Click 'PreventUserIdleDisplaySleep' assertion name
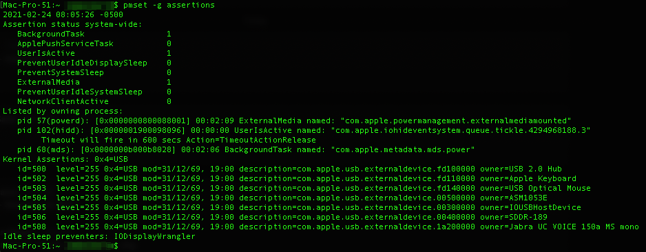This screenshot has height=252, width=646. pos(82,63)
